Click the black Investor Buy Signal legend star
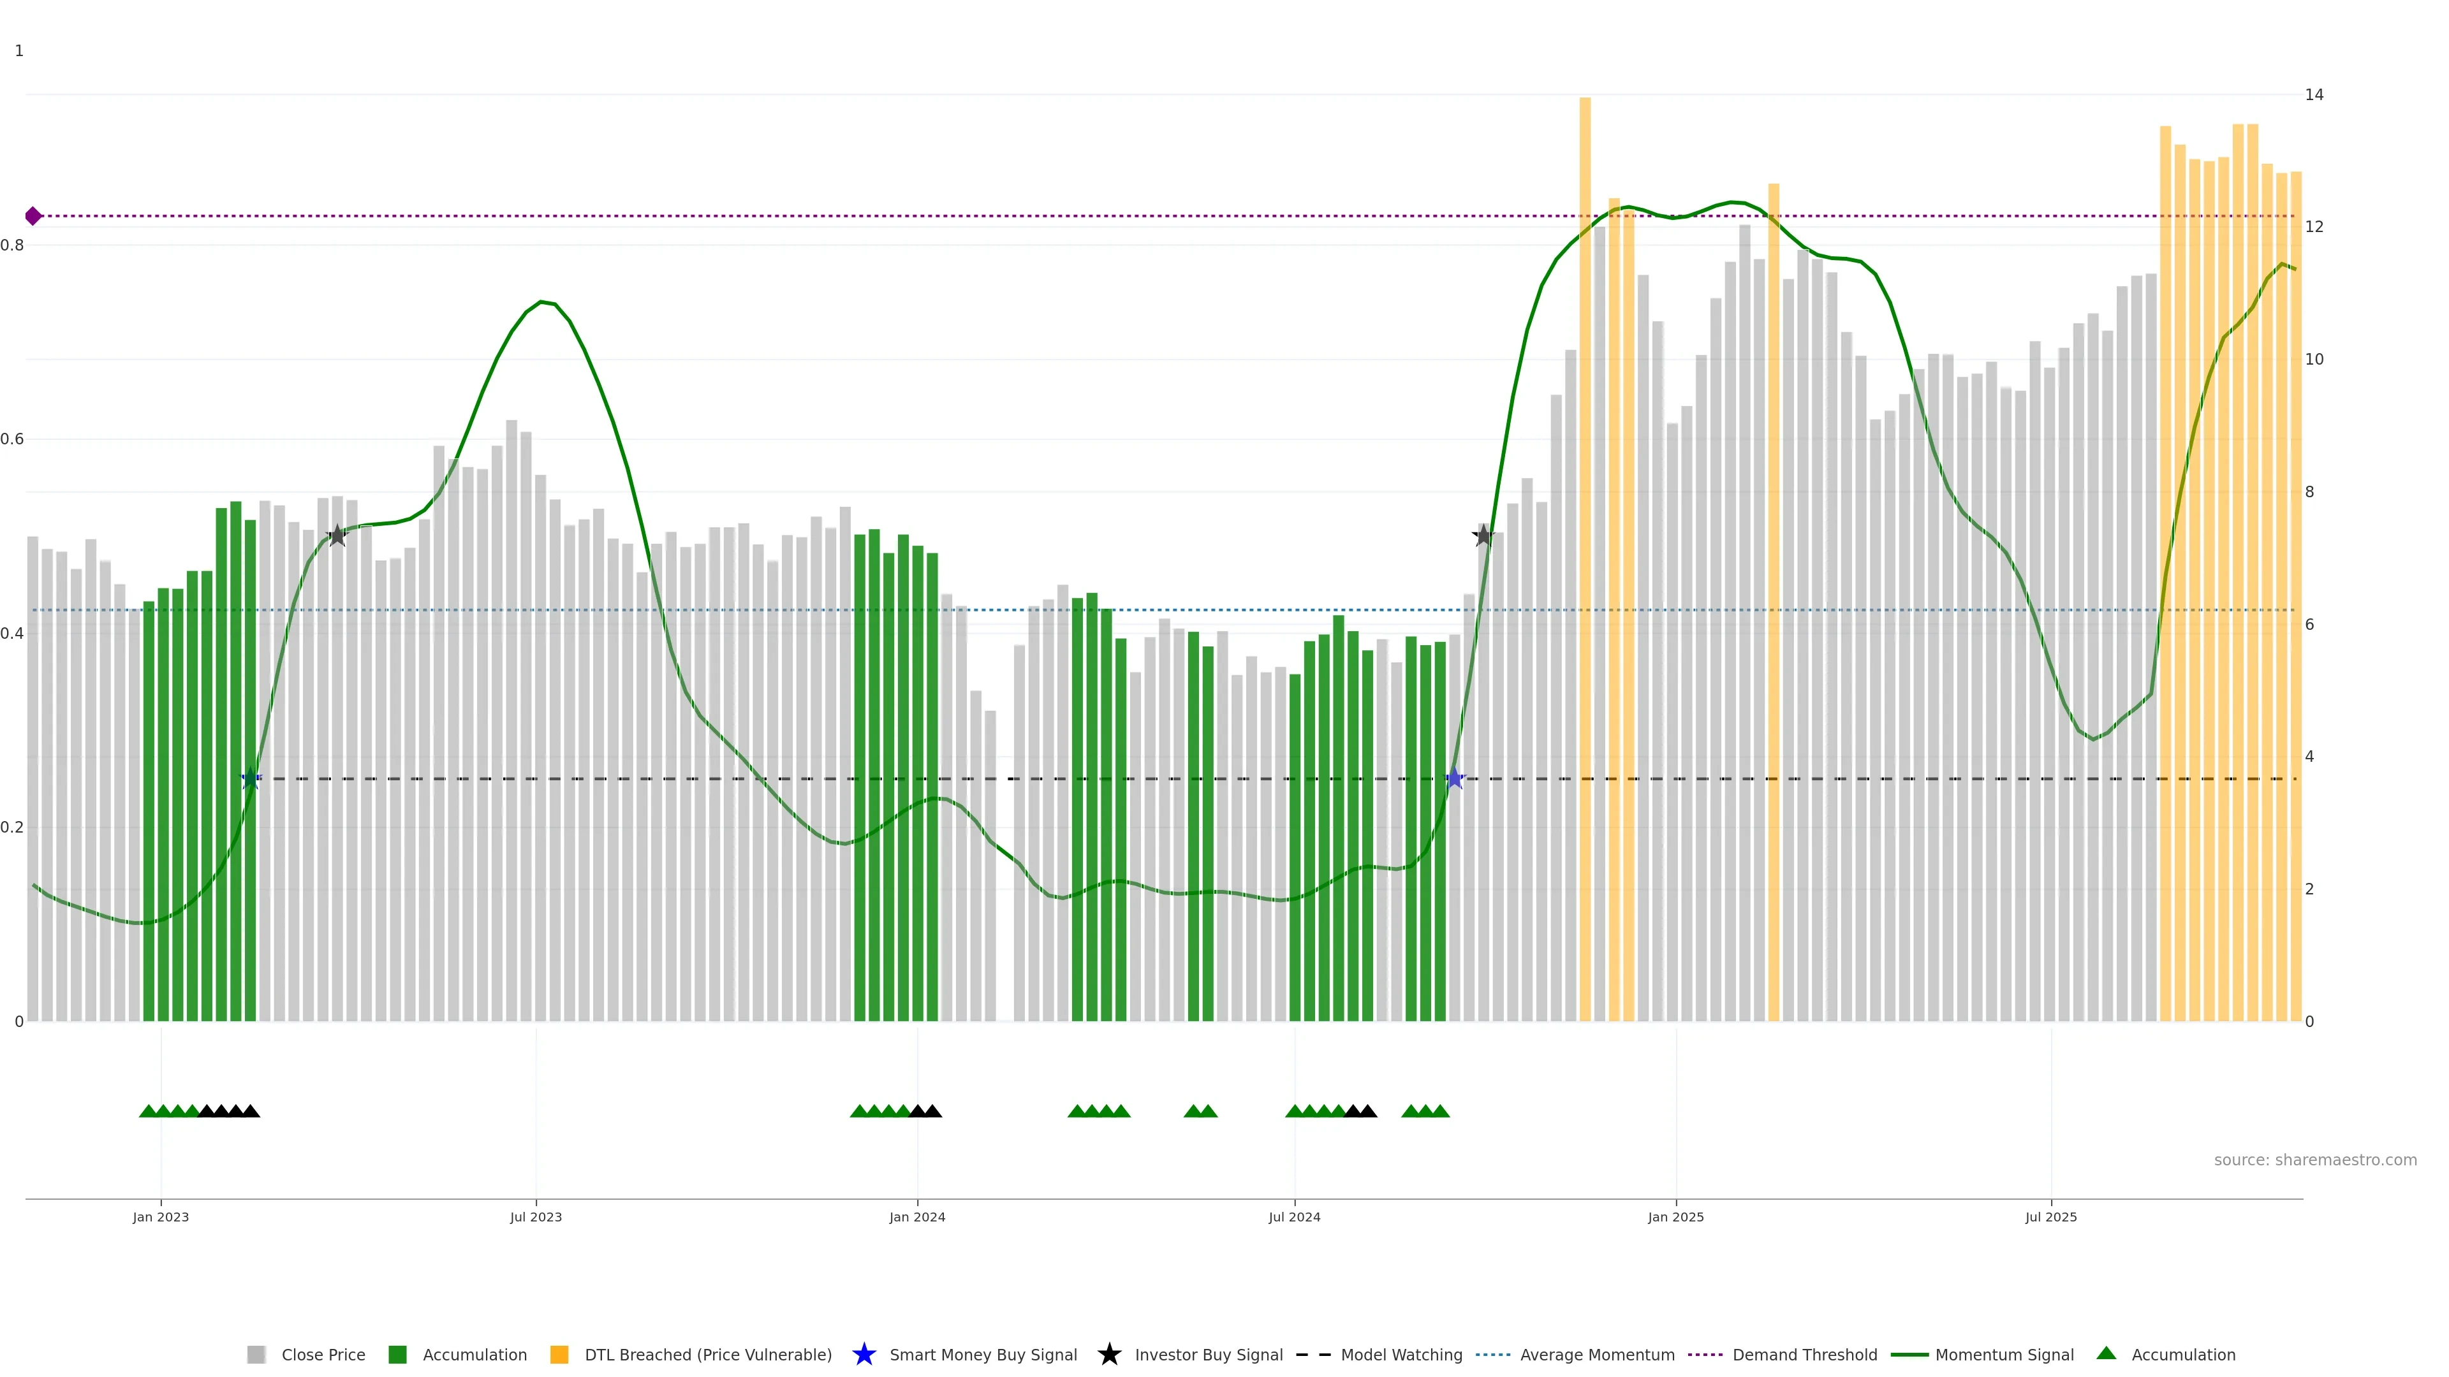The height and width of the screenshot is (1377, 2449). (x=1108, y=1354)
